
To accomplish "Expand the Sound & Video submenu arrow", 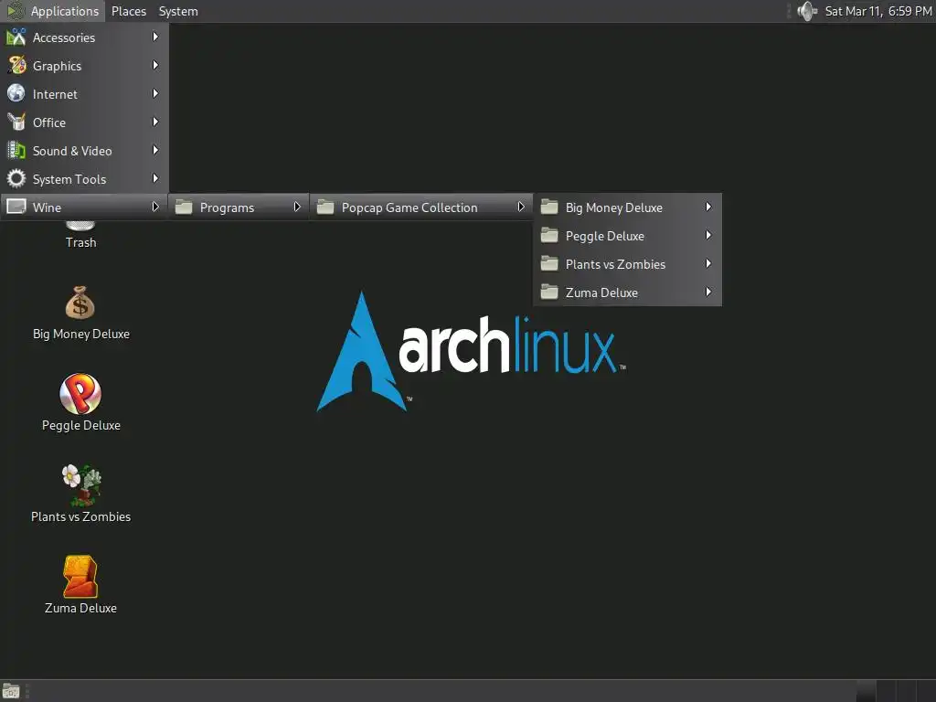I will 155,151.
